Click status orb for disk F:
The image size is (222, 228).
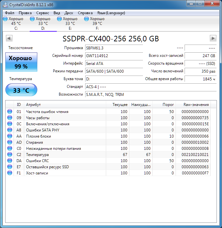pos(86,19)
